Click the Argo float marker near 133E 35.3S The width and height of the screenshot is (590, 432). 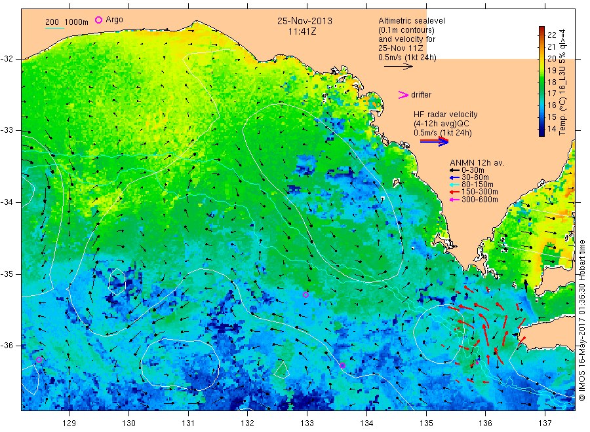306,295
